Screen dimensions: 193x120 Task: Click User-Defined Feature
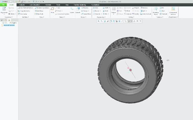(x=25, y=8)
